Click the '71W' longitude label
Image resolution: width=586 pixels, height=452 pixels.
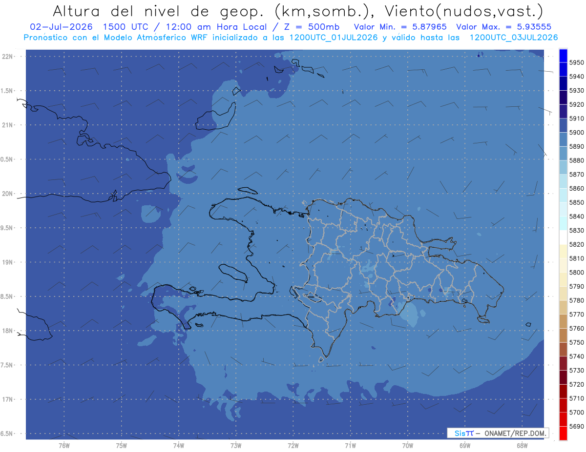(x=350, y=446)
